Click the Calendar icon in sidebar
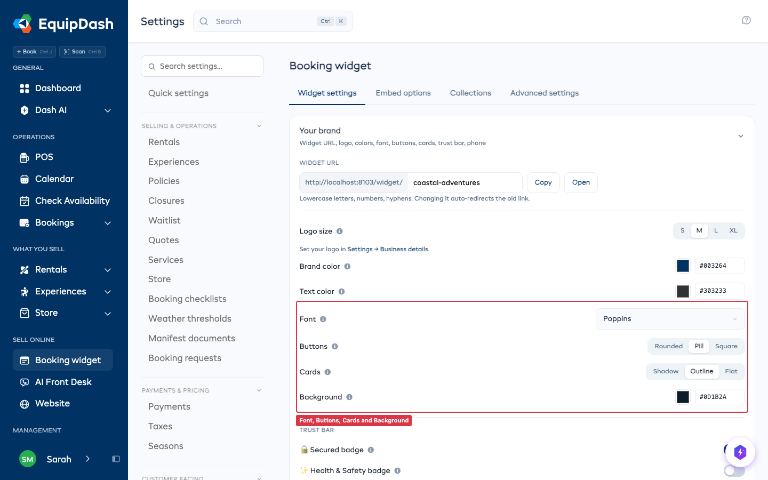The height and width of the screenshot is (480, 768). point(25,179)
